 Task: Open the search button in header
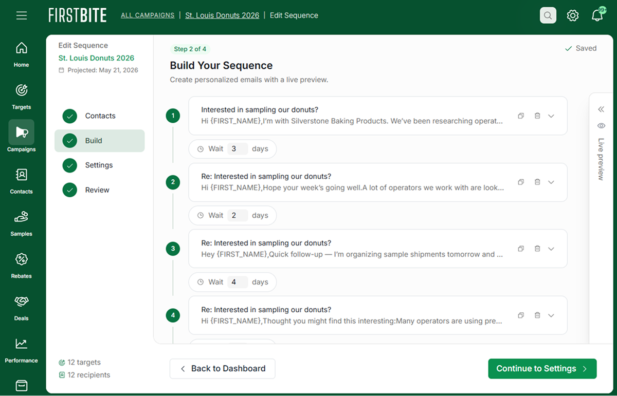548,15
